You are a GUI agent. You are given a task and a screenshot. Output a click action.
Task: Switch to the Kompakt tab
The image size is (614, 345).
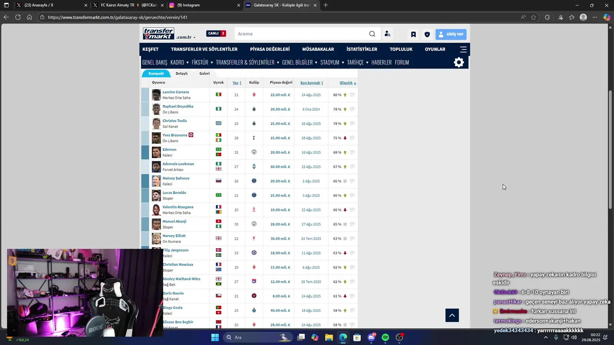[156, 73]
